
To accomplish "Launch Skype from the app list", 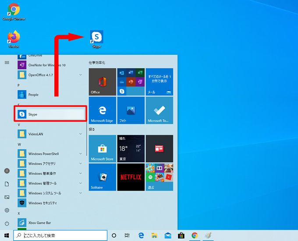I will tap(50, 114).
